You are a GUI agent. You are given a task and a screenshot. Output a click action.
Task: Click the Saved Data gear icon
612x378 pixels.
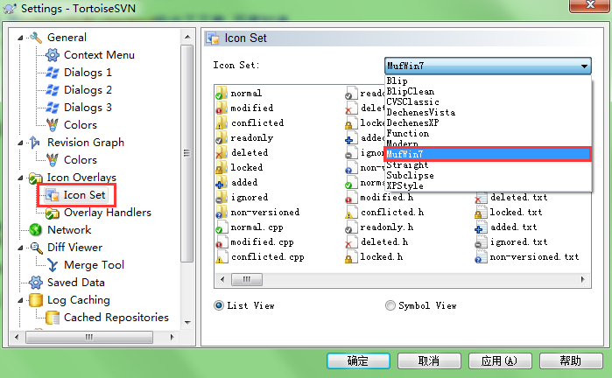36,283
